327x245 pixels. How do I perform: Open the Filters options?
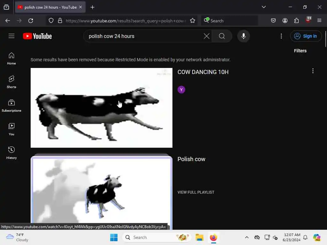300,51
